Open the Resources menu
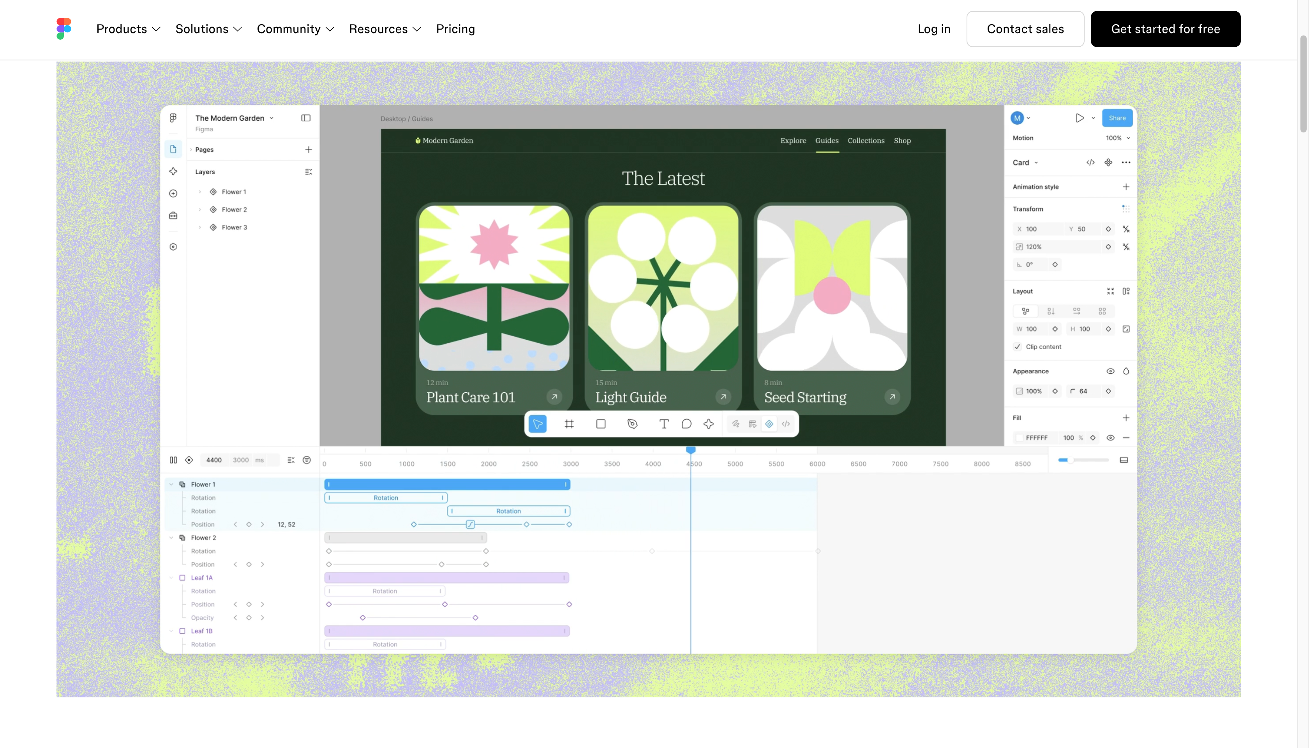This screenshot has width=1309, height=748. (385, 29)
